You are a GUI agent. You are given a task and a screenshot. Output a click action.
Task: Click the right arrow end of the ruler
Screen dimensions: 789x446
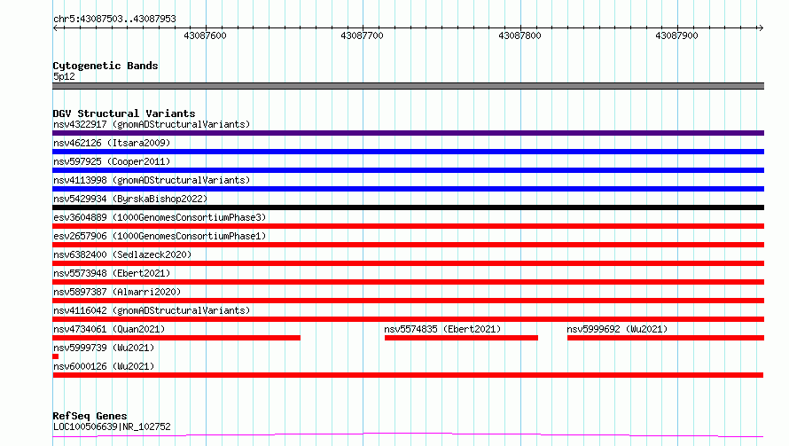761,27
